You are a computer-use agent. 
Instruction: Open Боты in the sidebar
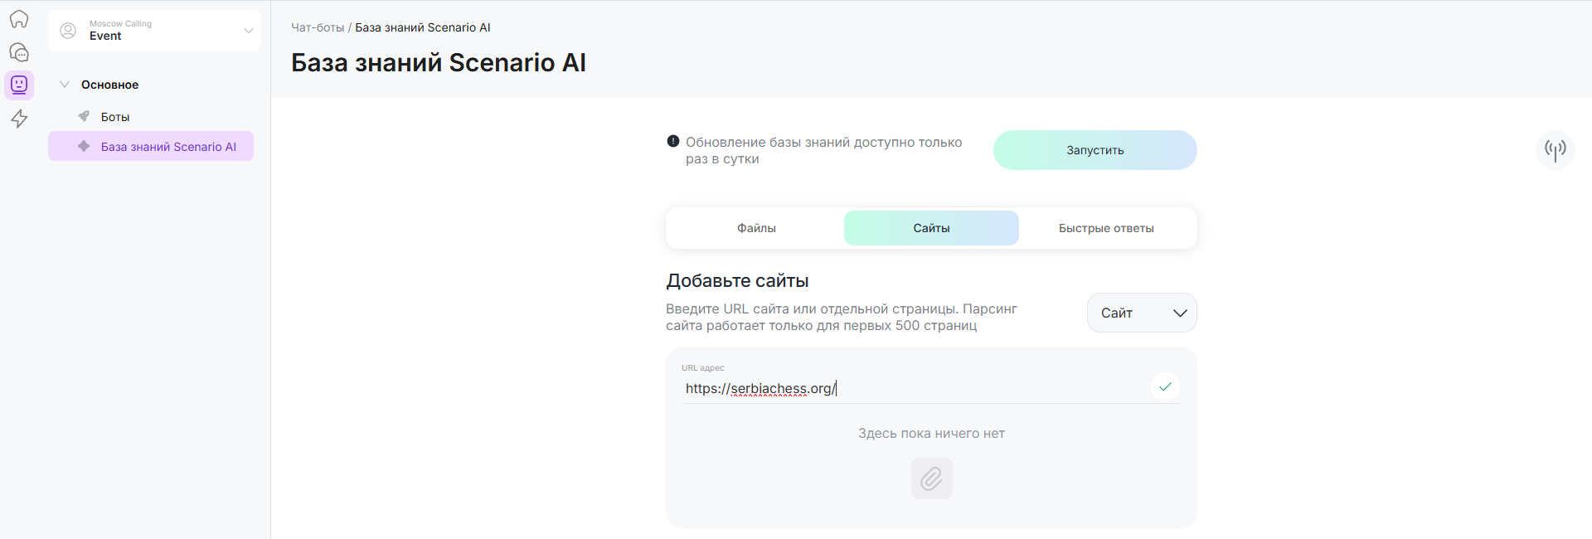[115, 117]
